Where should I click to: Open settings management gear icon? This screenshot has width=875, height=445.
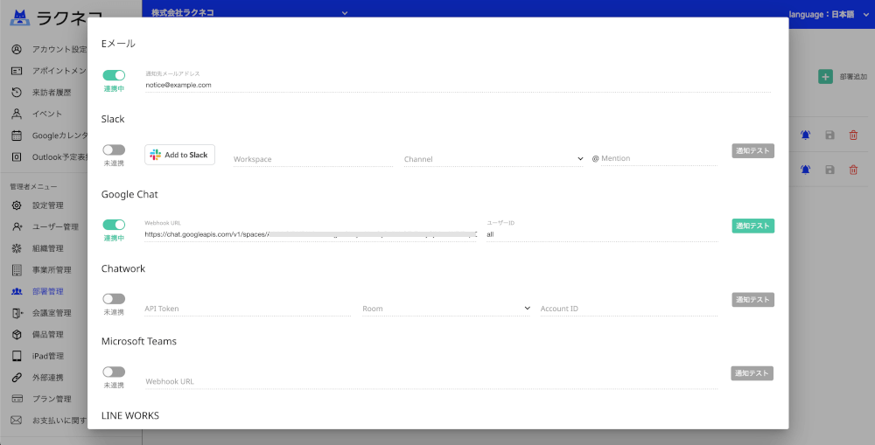click(x=17, y=205)
